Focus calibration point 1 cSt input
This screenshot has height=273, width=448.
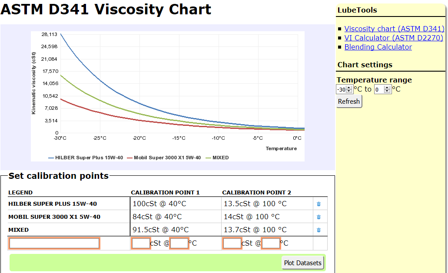click(141, 243)
